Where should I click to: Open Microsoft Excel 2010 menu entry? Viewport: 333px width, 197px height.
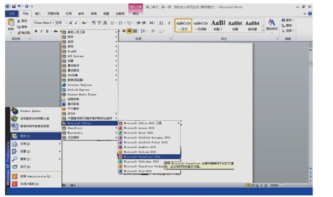[149, 133]
